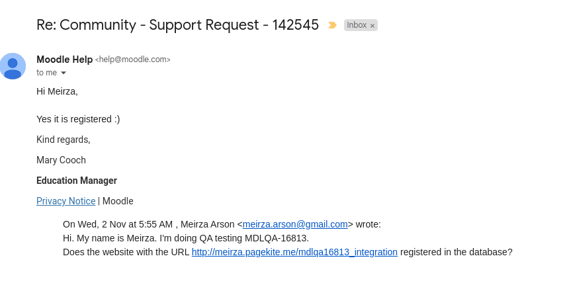Click the 'to me' recipient text

pyautogui.click(x=47, y=73)
